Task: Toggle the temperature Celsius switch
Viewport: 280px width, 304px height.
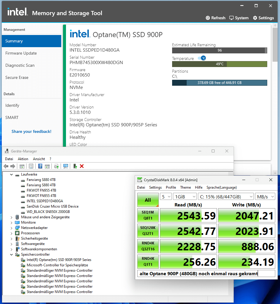Action: [202, 58]
